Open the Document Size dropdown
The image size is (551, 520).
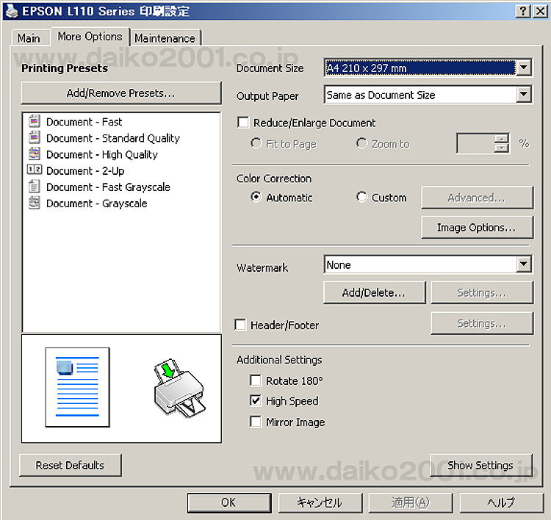(x=524, y=67)
